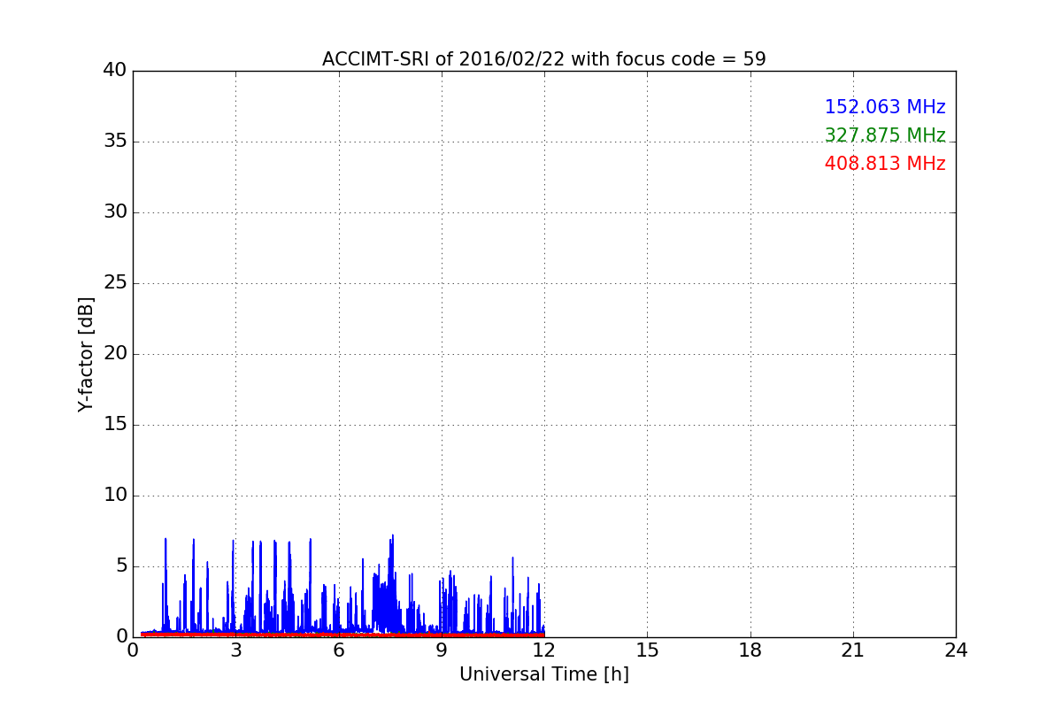Click the x-axis tick label 9
Image resolution: width=1062 pixels, height=708 pixels.
click(x=442, y=650)
